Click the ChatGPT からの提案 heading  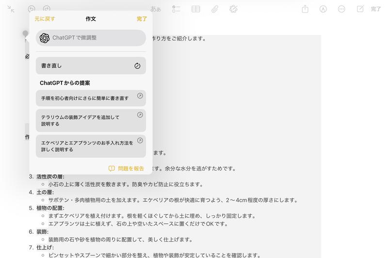[65, 83]
